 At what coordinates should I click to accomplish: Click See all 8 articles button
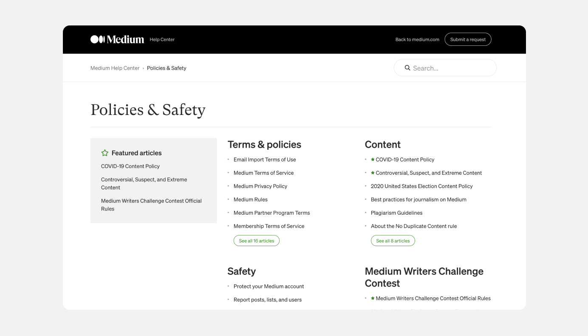pyautogui.click(x=393, y=241)
